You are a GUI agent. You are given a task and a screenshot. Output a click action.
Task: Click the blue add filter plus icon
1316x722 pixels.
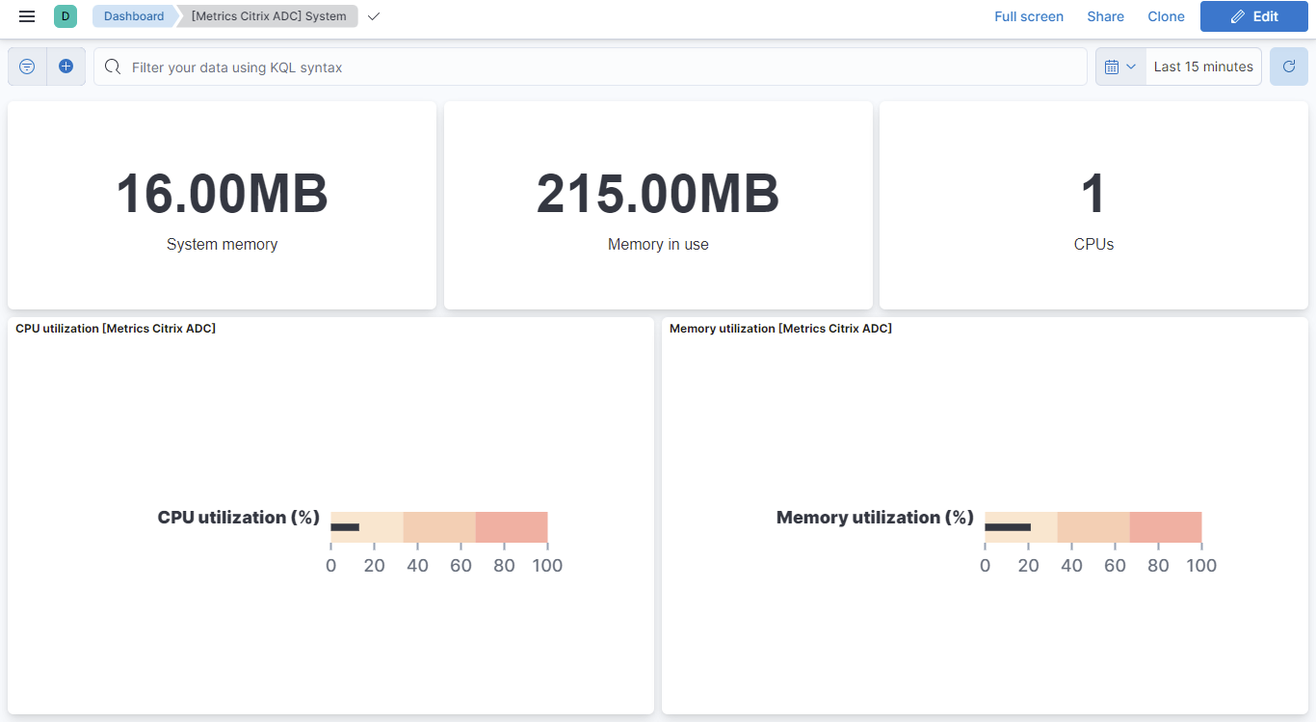tap(66, 66)
